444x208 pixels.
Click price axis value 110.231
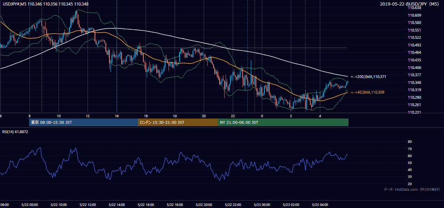click(x=415, y=112)
